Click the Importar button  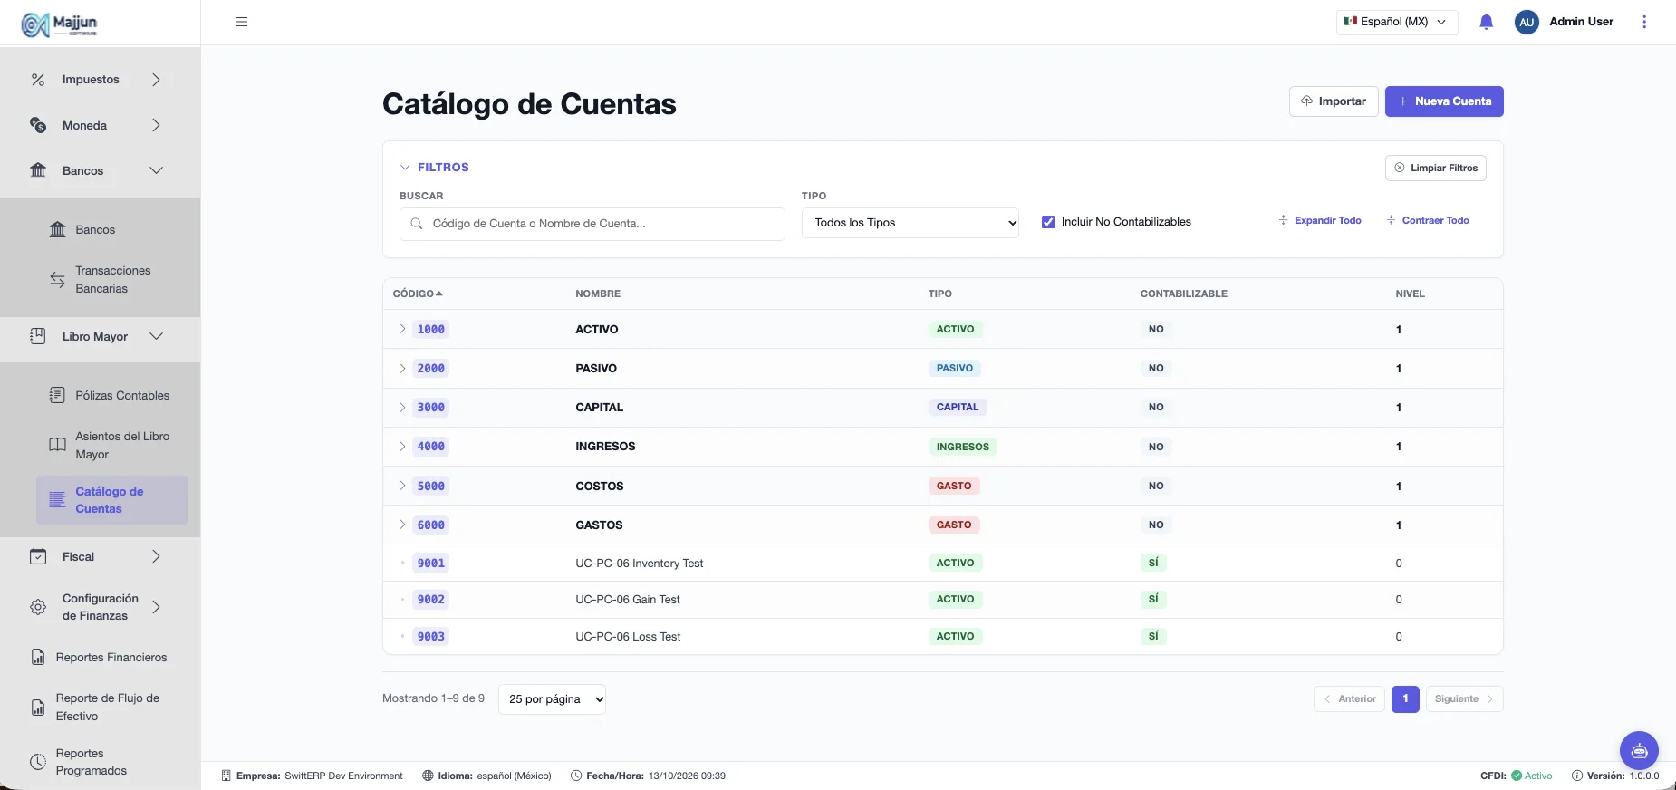pyautogui.click(x=1334, y=101)
